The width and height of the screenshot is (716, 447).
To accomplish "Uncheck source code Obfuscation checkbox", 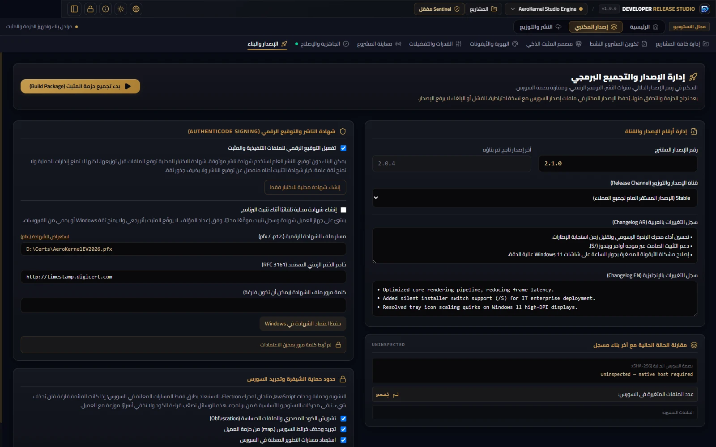I will (343, 418).
